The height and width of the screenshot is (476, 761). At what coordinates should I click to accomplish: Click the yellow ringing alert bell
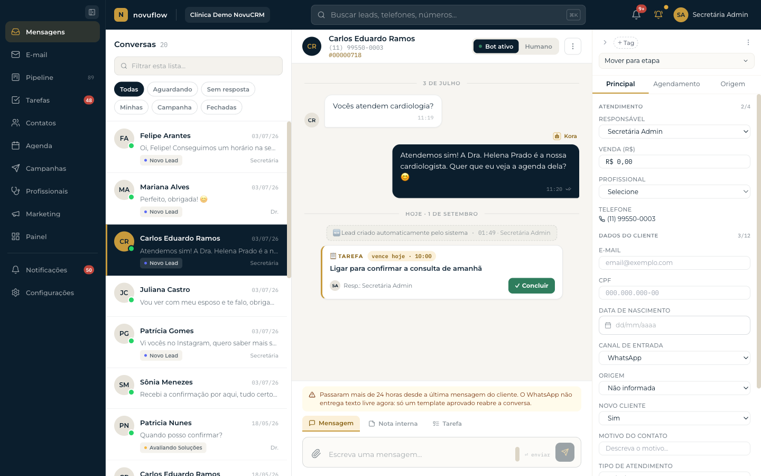pyautogui.click(x=658, y=15)
